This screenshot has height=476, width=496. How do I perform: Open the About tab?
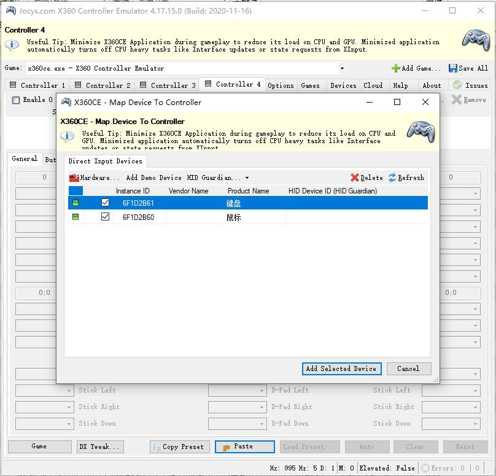432,85
